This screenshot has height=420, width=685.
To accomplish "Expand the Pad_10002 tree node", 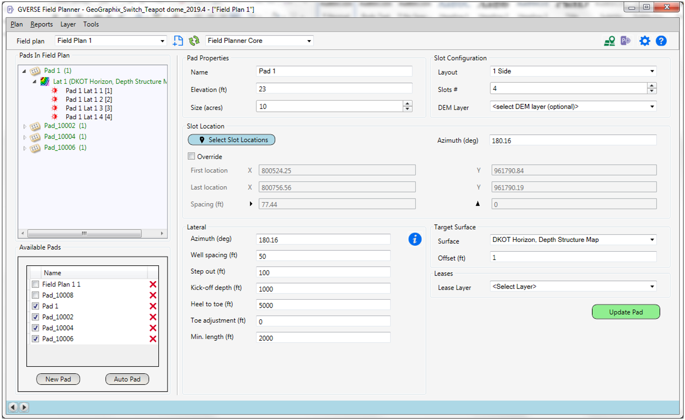I will [x=25, y=126].
